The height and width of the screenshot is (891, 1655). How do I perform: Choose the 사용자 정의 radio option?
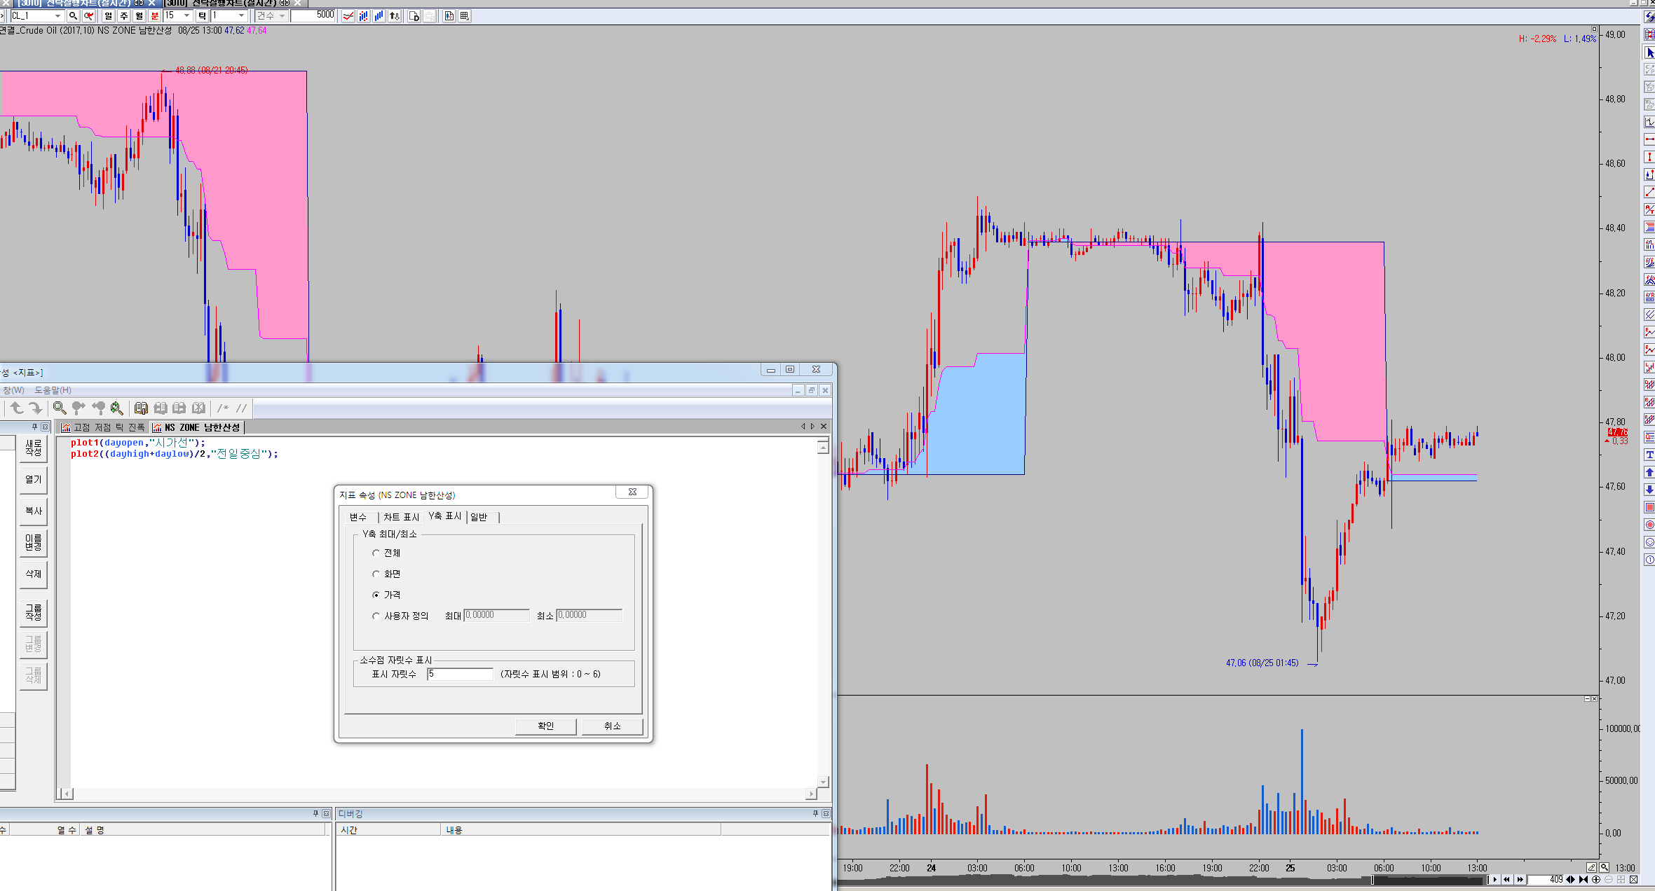(x=376, y=616)
